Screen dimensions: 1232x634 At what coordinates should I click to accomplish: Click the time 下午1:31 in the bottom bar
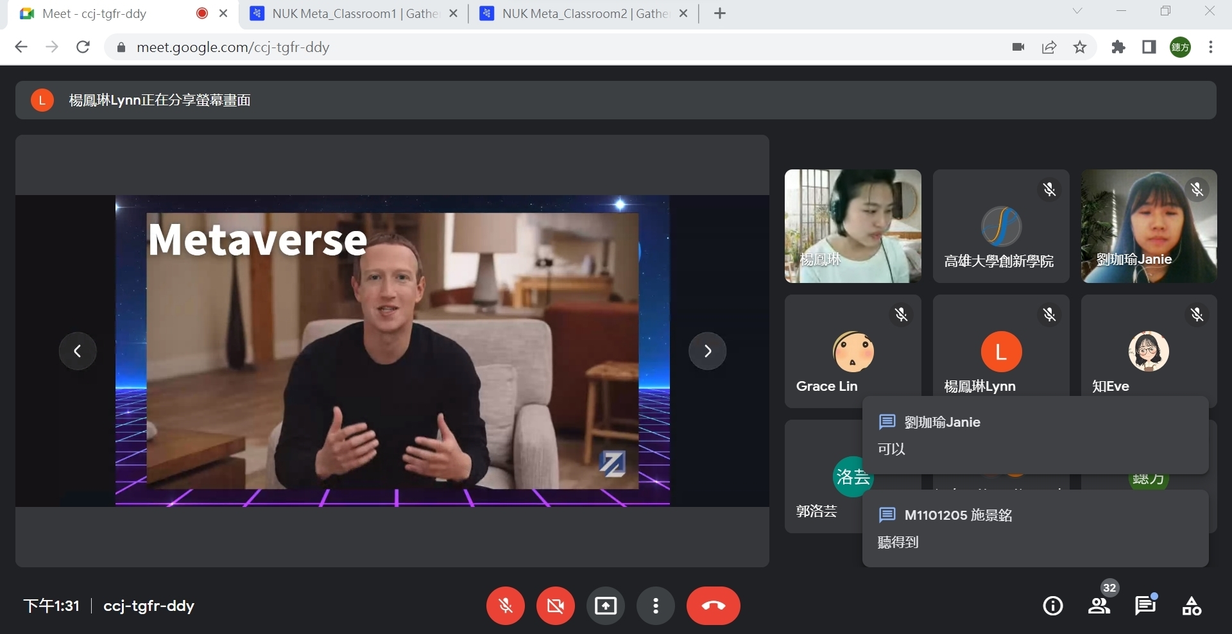51,606
